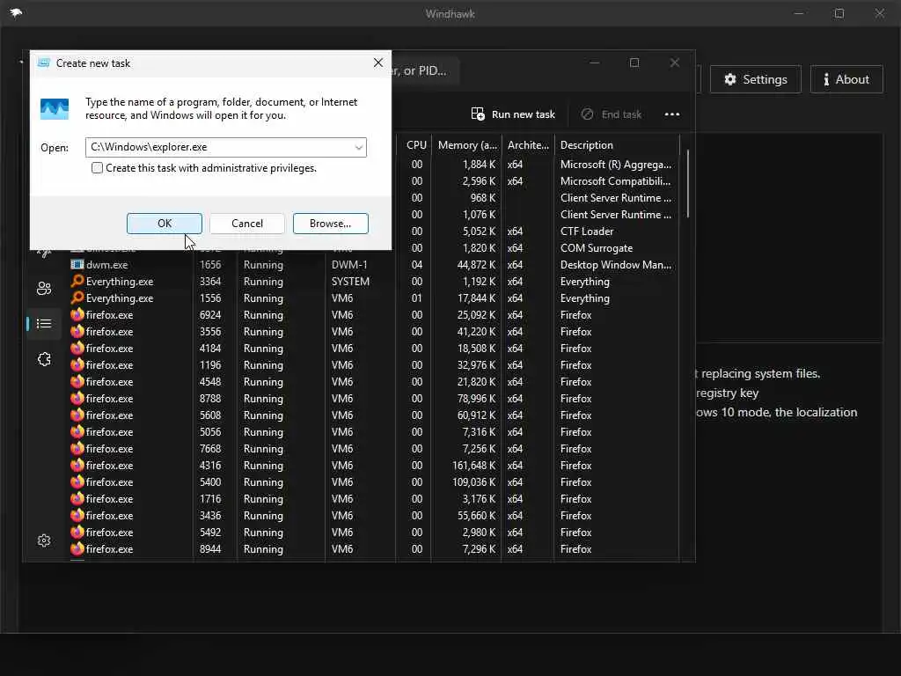Click the Windhawk title bar logo icon

click(x=16, y=13)
